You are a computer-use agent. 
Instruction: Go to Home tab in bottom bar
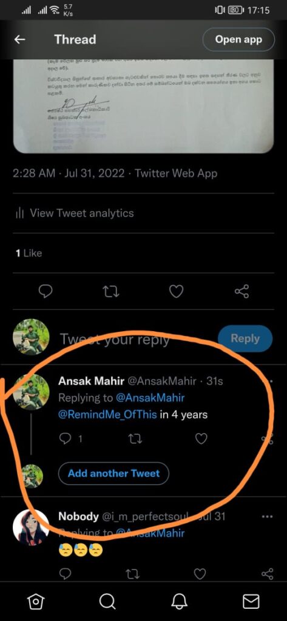tap(36, 602)
